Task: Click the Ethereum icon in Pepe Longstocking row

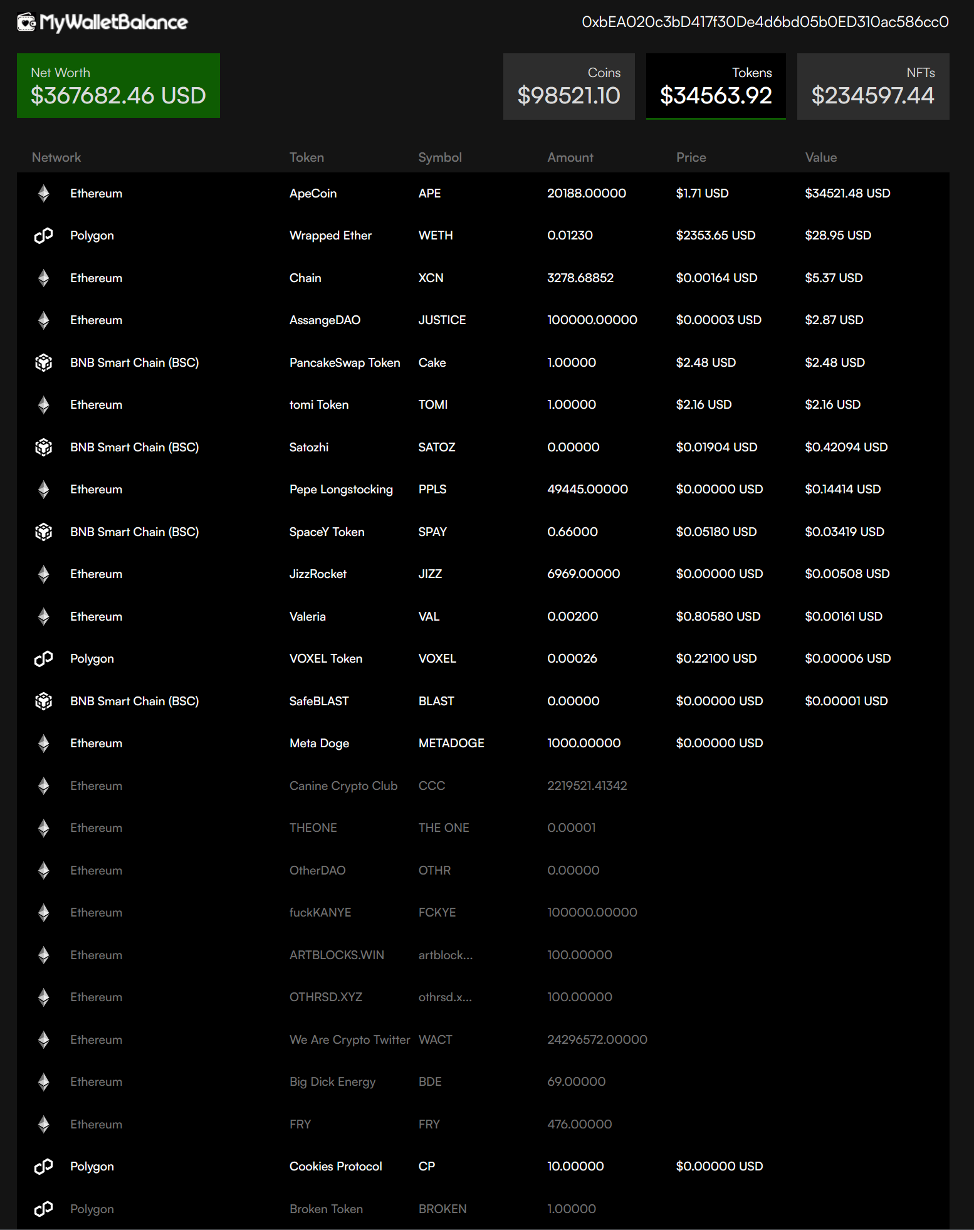Action: pyautogui.click(x=44, y=490)
